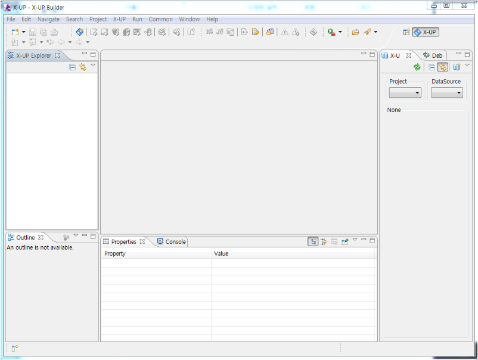Click the Next Annotation down-arrow icon
This screenshot has width=478, height=360.
(x=15, y=42)
